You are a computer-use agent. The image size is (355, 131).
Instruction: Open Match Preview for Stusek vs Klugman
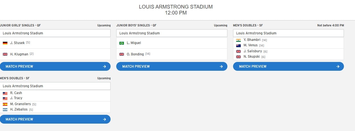pos(55,66)
